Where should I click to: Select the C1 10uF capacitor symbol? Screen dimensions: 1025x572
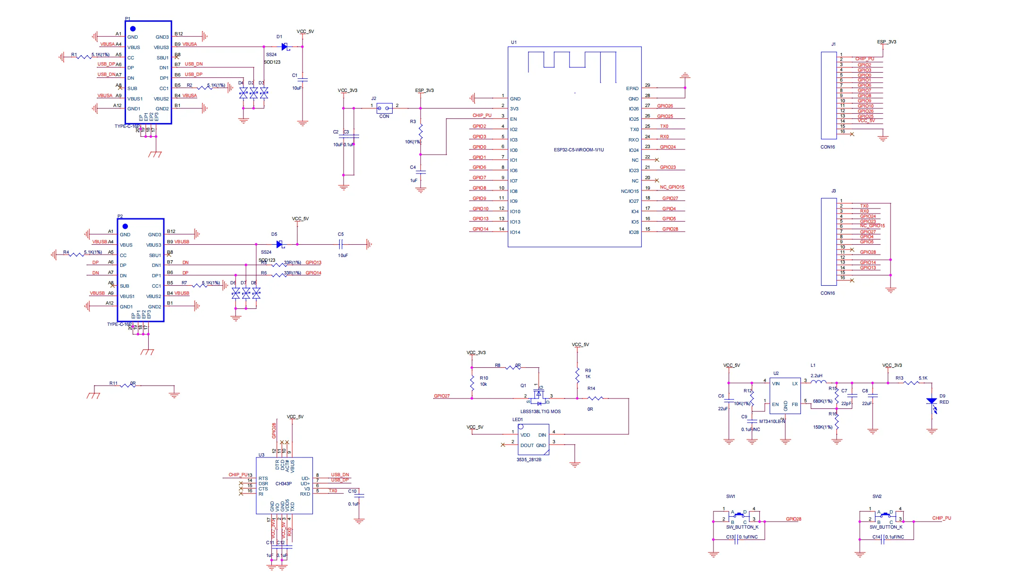coord(302,80)
